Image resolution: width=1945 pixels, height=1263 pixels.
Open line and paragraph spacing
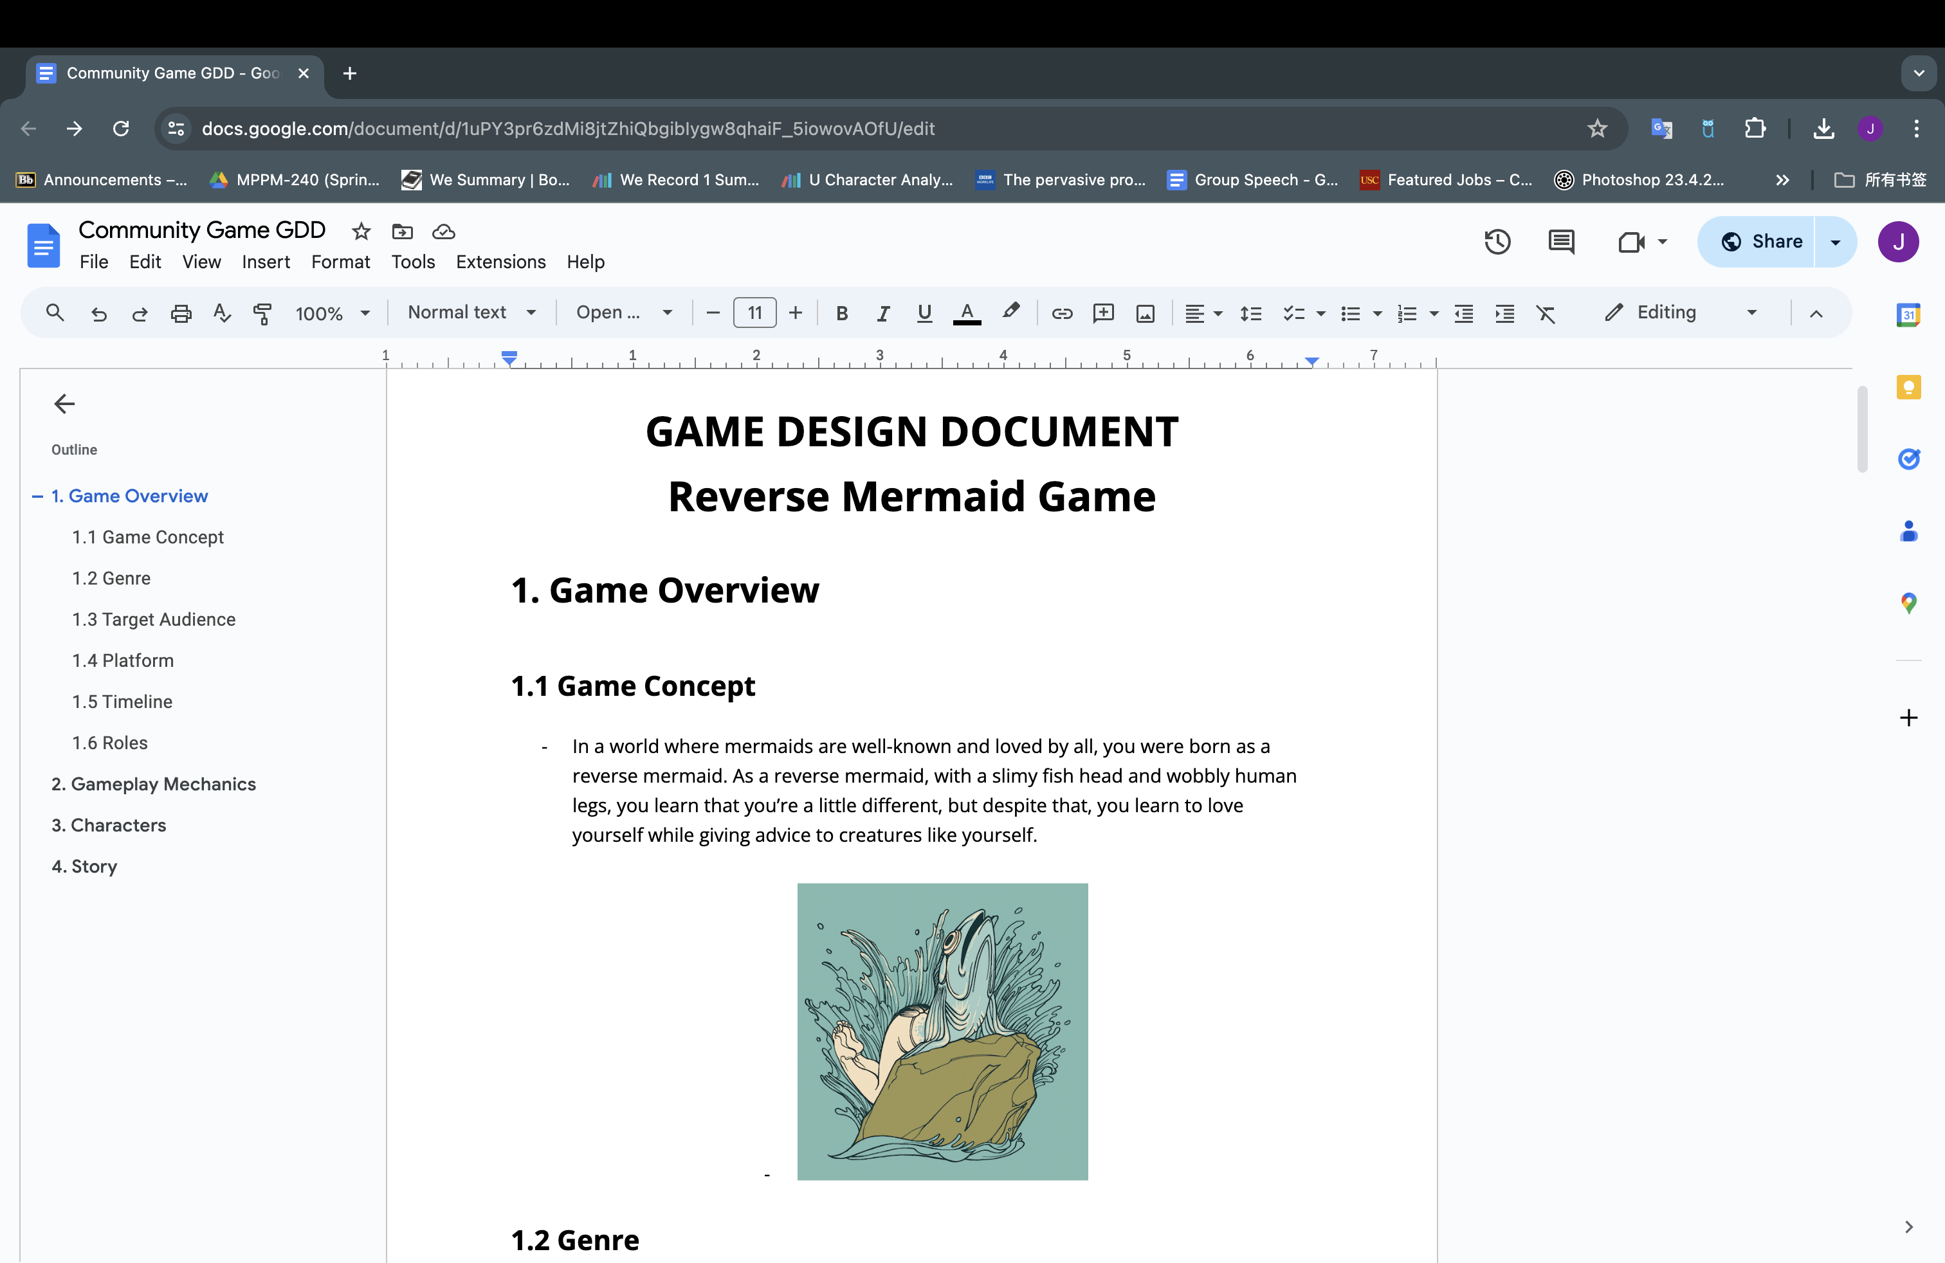[1250, 313]
